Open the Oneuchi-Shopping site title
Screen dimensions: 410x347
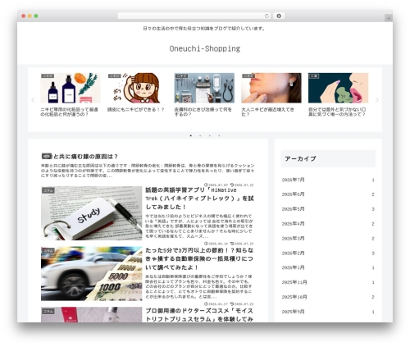pyautogui.click(x=205, y=48)
